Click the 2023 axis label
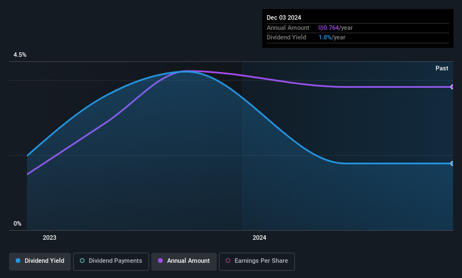462x278 pixels. [50, 237]
